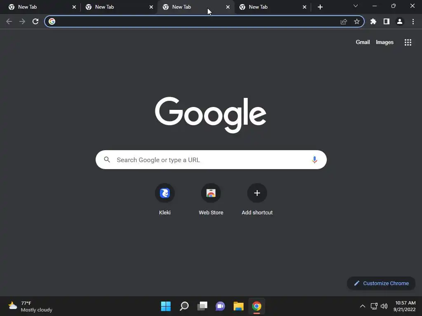Open the Images link

[x=384, y=42]
